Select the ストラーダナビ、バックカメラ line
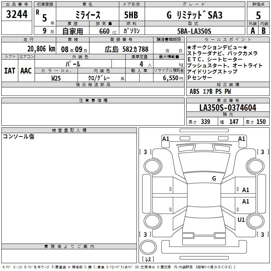The width and height of the screenshot is (271, 271). click(222, 53)
